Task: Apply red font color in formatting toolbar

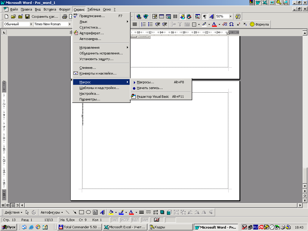Action: 214,24
